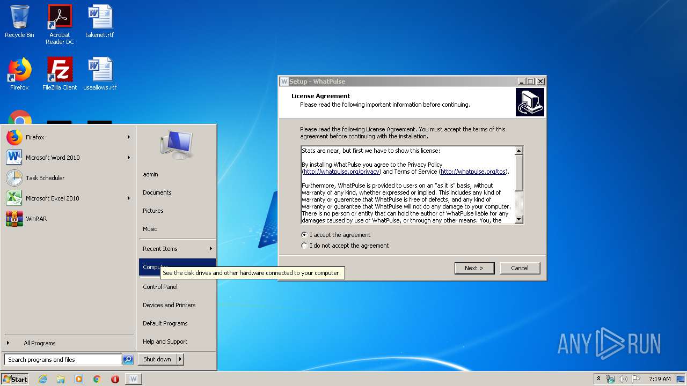
Task: Open Computer from Start menu
Action: 177,267
